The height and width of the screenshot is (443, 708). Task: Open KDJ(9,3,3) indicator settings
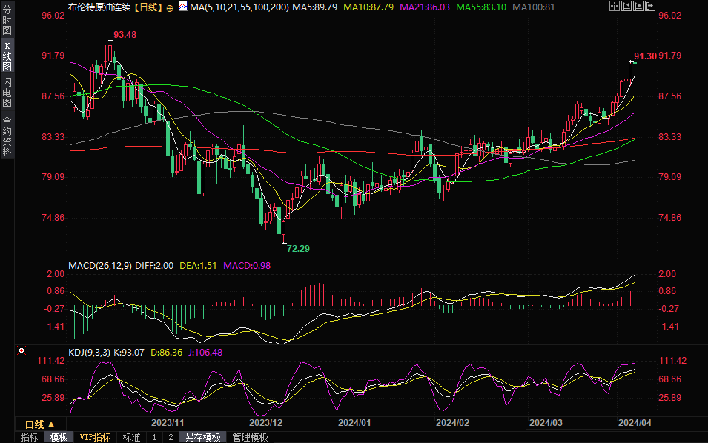88,353
